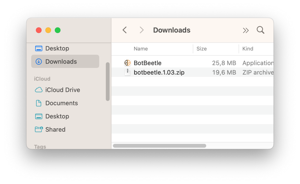Click the horizontal scrollbar of file list
This screenshot has height=184, width=300.
point(160,146)
